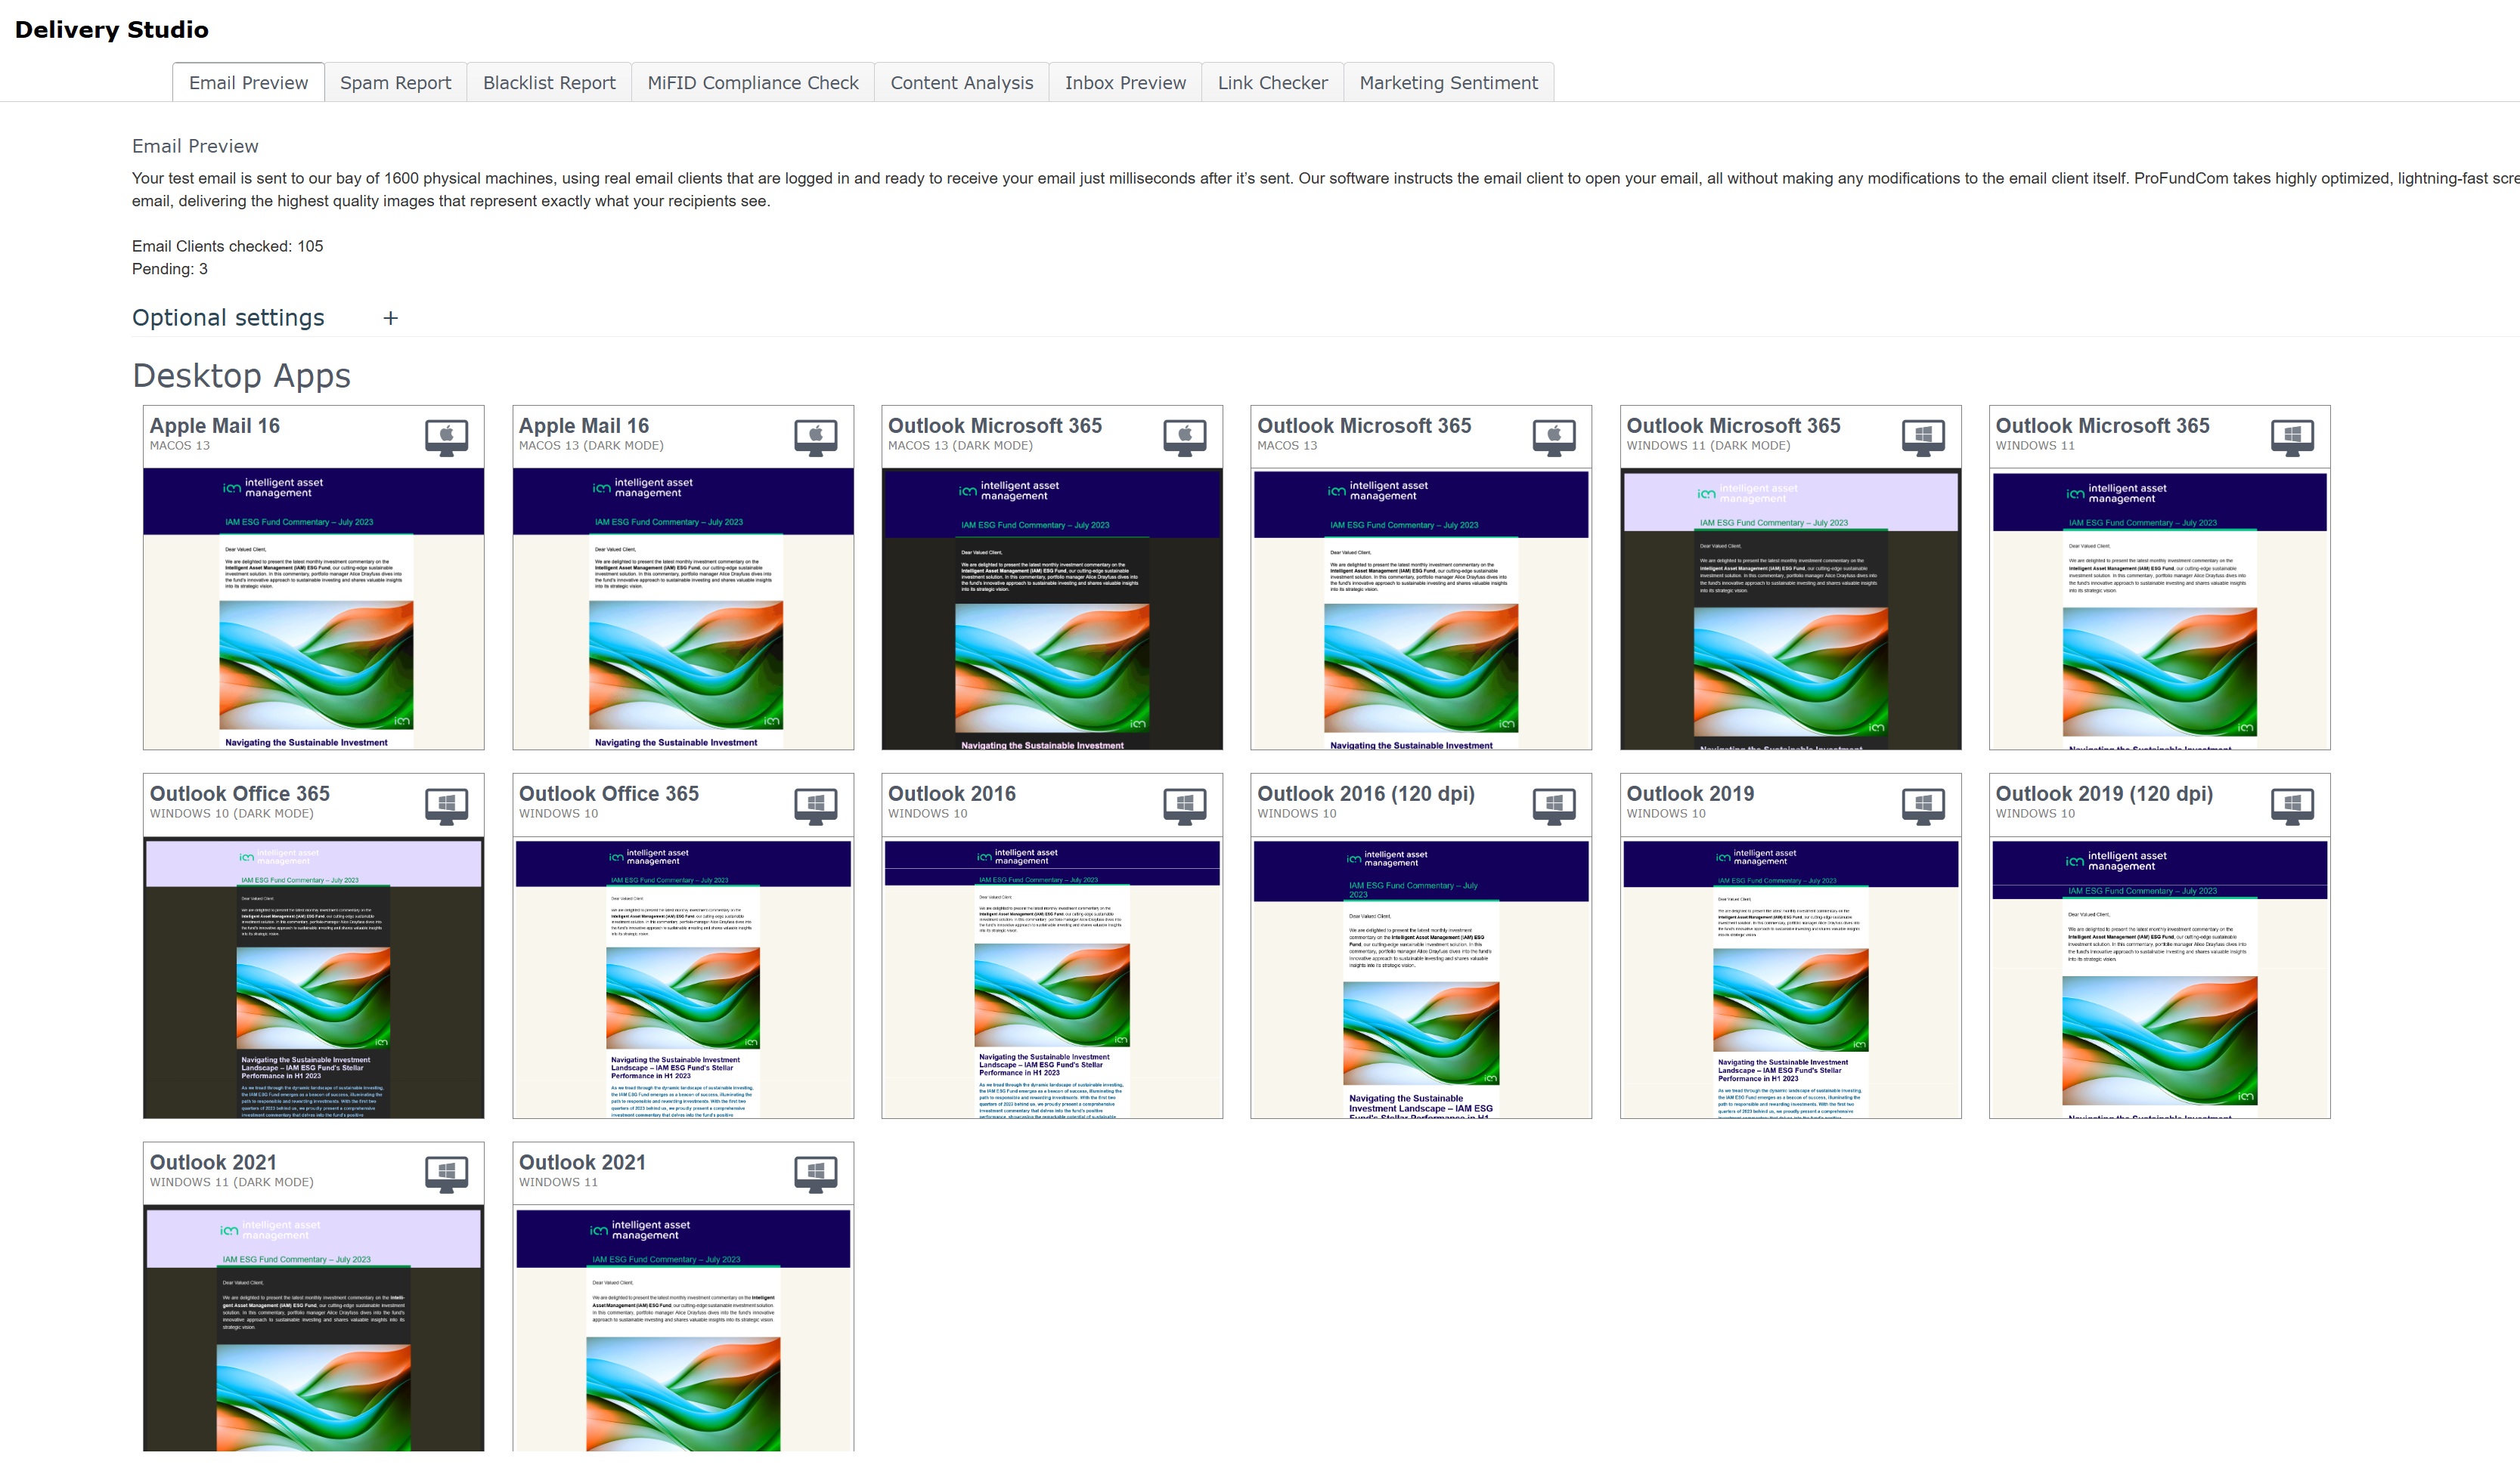View the Outlook 2019 Windows 10 preview image

tap(1789, 978)
